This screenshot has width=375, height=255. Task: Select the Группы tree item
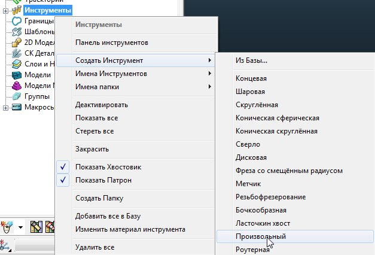pos(37,96)
